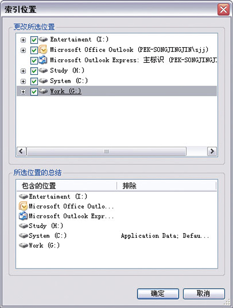Viewport: 233px width, 308px height.
Task: Confirm with the 确定 button
Action: (x=158, y=293)
